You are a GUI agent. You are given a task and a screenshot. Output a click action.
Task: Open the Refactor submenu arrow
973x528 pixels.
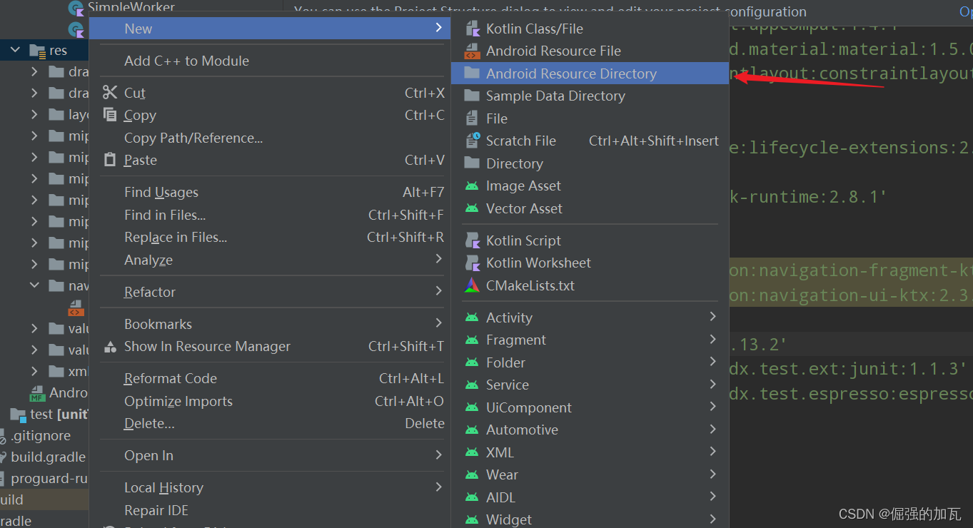coord(438,291)
